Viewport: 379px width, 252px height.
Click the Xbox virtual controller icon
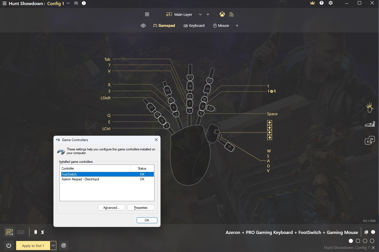click(222, 14)
